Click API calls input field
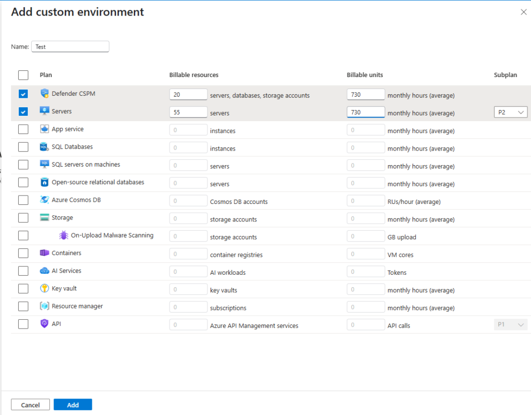Image resolution: width=531 pixels, height=415 pixels. point(366,324)
